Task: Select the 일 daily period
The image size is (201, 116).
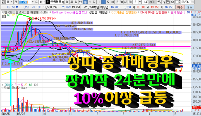Action: pos(67,2)
